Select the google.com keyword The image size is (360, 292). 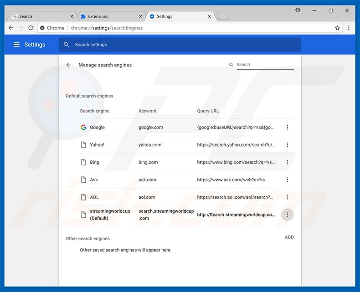coord(151,127)
